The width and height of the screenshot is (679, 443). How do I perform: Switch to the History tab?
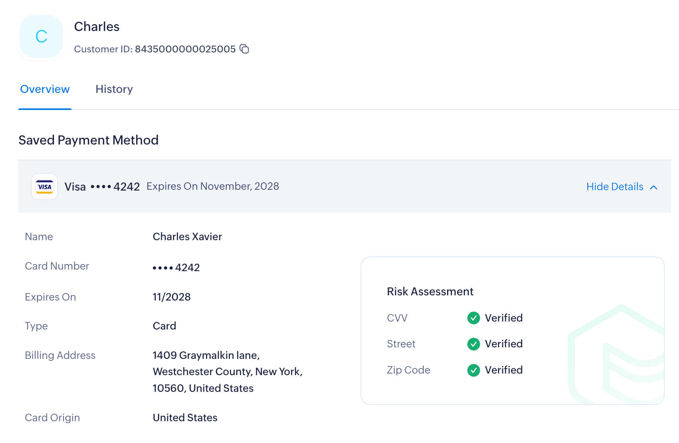pyautogui.click(x=114, y=89)
